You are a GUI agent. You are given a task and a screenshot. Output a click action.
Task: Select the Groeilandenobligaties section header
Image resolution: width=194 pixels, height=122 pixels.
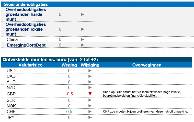[x=25, y=4]
